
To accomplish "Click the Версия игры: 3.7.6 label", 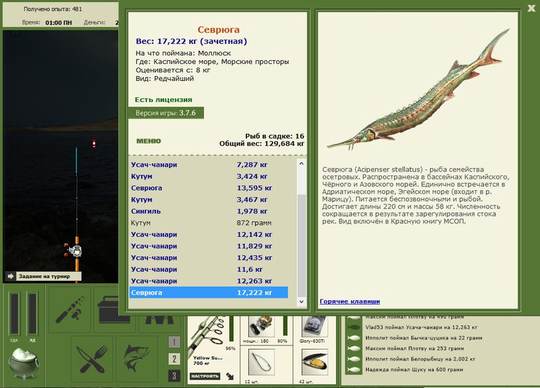I will (x=165, y=113).
